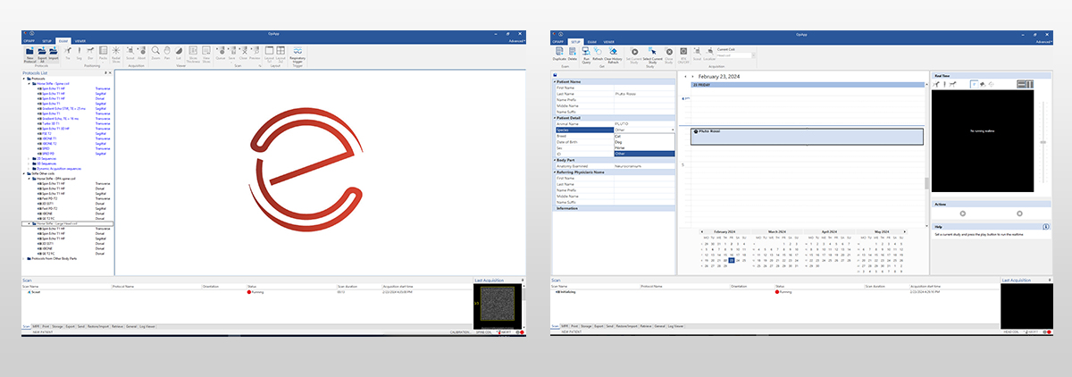This screenshot has height=377, width=1072.
Task: Click Localizer icon in right window ribbon
Action: tap(709, 53)
